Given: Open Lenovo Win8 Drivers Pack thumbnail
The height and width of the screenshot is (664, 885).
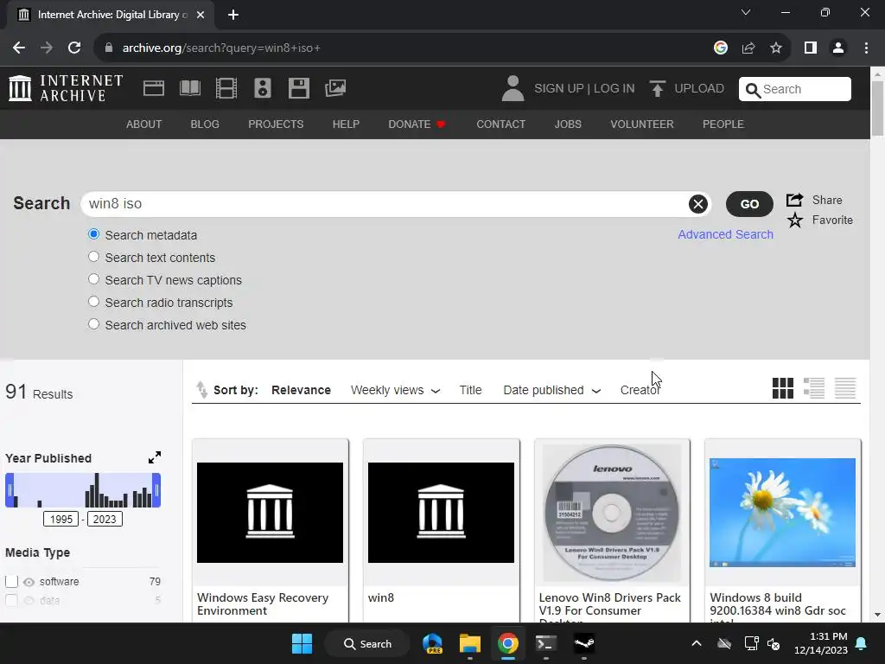Looking at the screenshot, I should click(x=612, y=513).
